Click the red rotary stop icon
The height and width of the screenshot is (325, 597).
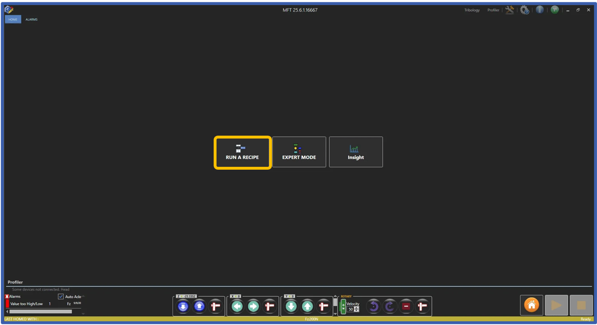pyautogui.click(x=406, y=306)
